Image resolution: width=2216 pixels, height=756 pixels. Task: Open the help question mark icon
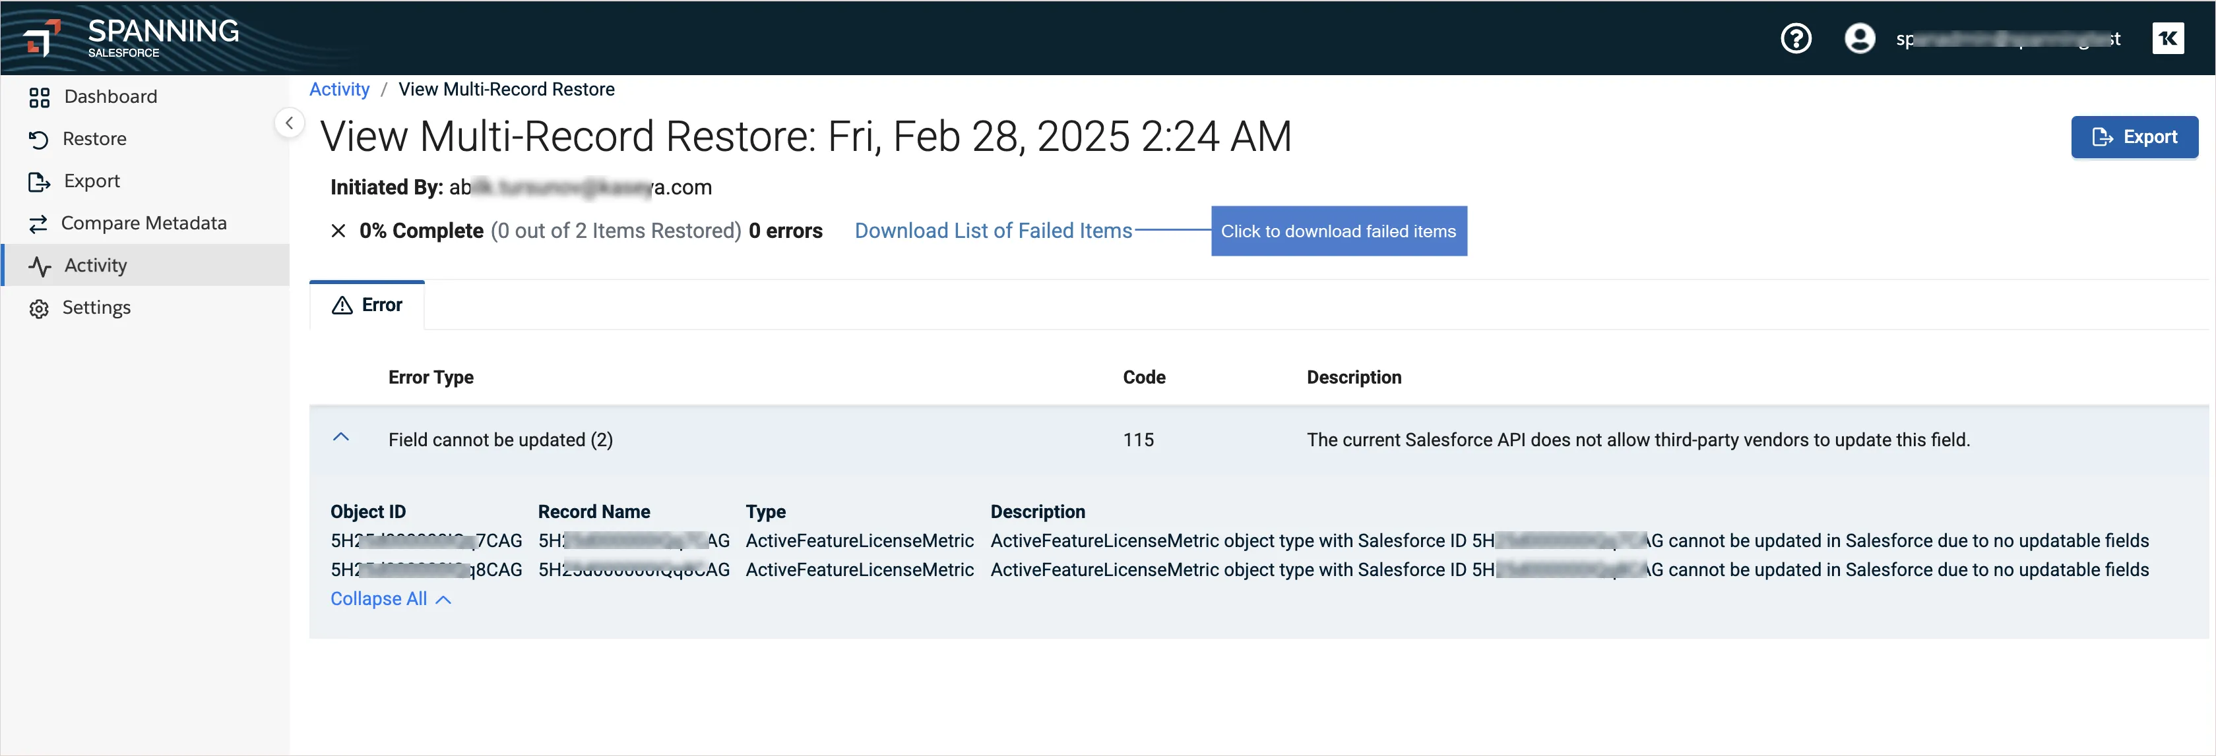coord(1795,39)
